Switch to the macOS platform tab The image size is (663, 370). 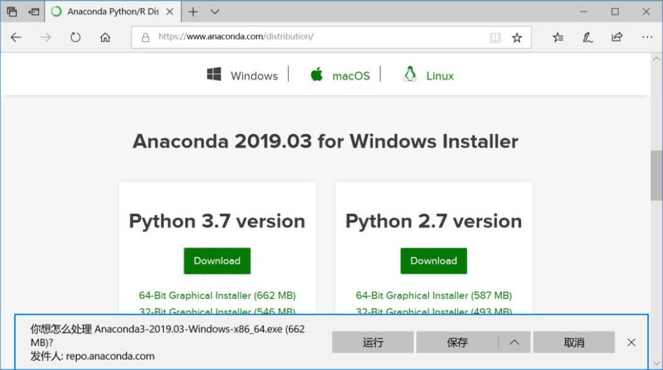pos(340,75)
